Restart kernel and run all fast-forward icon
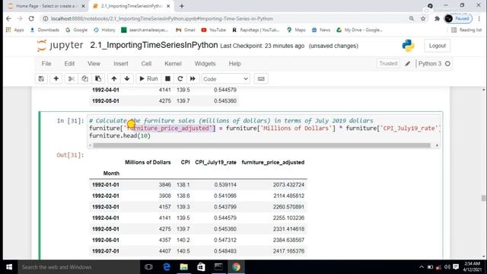Viewport: 487px width, 274px height. 193,78
